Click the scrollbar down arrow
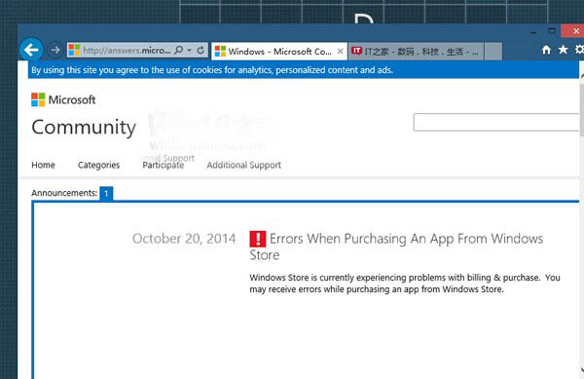 coord(582,369)
